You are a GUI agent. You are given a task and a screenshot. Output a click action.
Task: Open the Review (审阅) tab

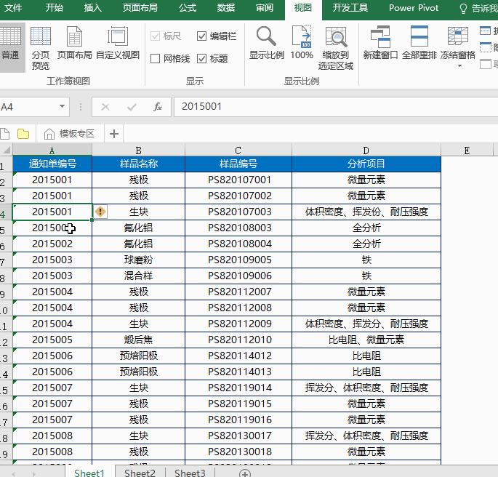click(x=265, y=8)
